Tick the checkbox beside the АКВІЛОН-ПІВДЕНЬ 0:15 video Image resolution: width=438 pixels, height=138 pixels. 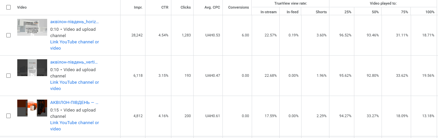[8, 116]
